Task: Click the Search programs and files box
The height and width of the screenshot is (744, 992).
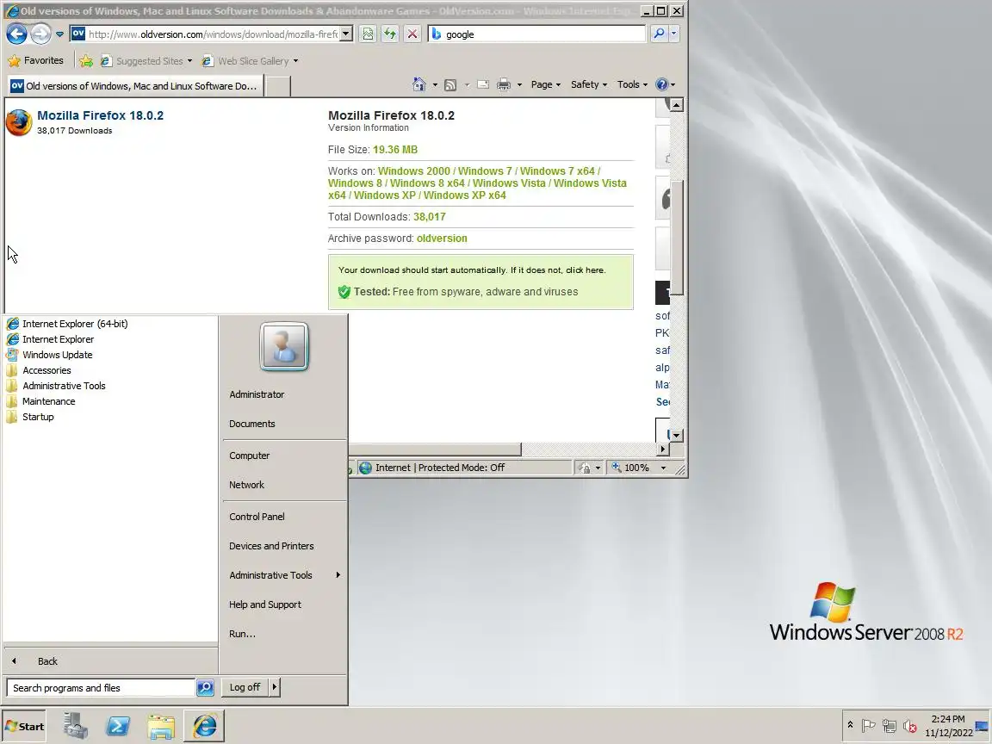Action: (101, 688)
